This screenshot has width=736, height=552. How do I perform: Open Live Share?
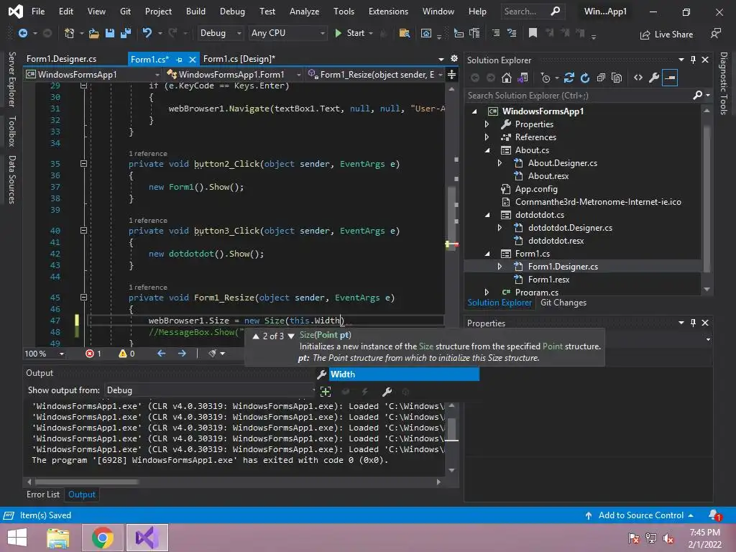coord(666,34)
